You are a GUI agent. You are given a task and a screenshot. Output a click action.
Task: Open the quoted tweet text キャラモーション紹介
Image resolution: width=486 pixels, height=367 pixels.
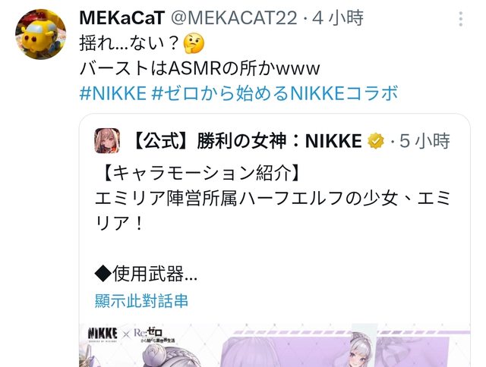tap(200, 173)
